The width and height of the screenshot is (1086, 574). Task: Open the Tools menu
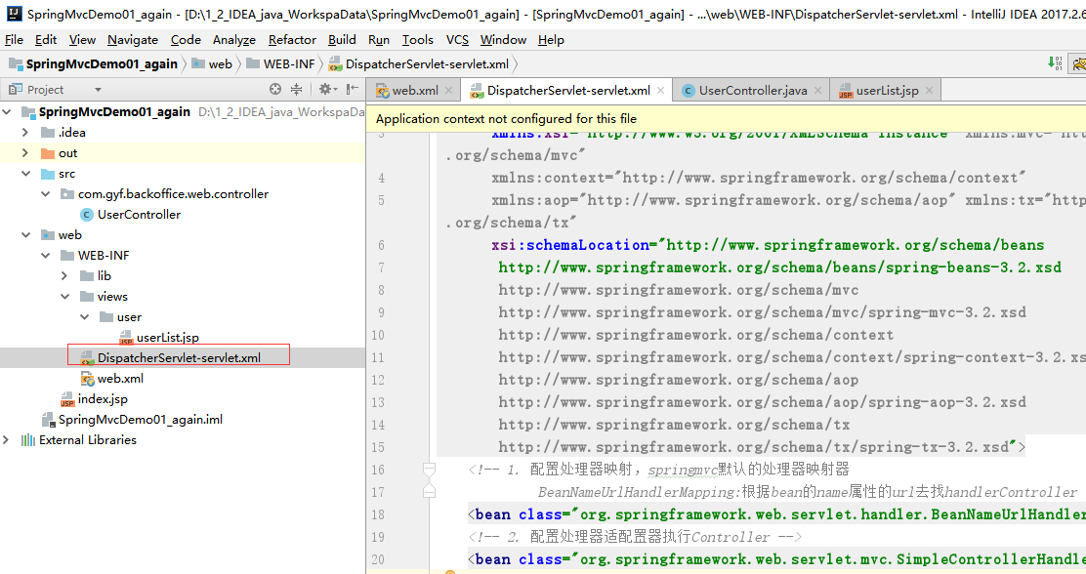click(x=418, y=40)
